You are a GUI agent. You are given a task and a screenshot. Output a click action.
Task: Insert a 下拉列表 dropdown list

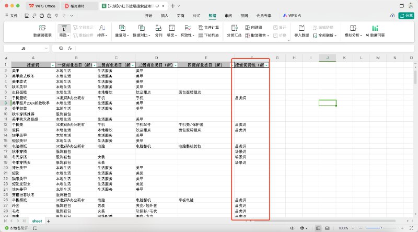208,36
